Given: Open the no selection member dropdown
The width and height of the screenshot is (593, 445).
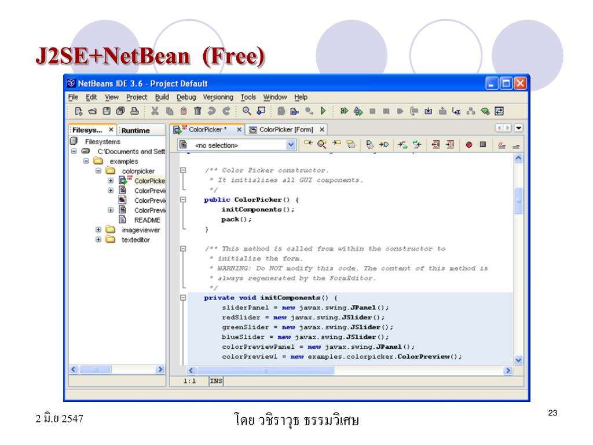Looking at the screenshot, I should click(x=291, y=145).
